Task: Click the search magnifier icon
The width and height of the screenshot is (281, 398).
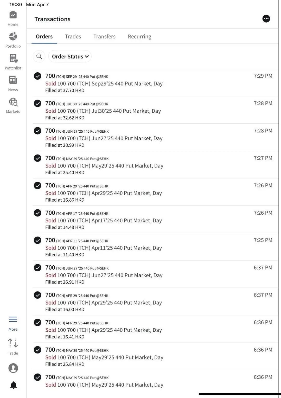Action: click(39, 56)
